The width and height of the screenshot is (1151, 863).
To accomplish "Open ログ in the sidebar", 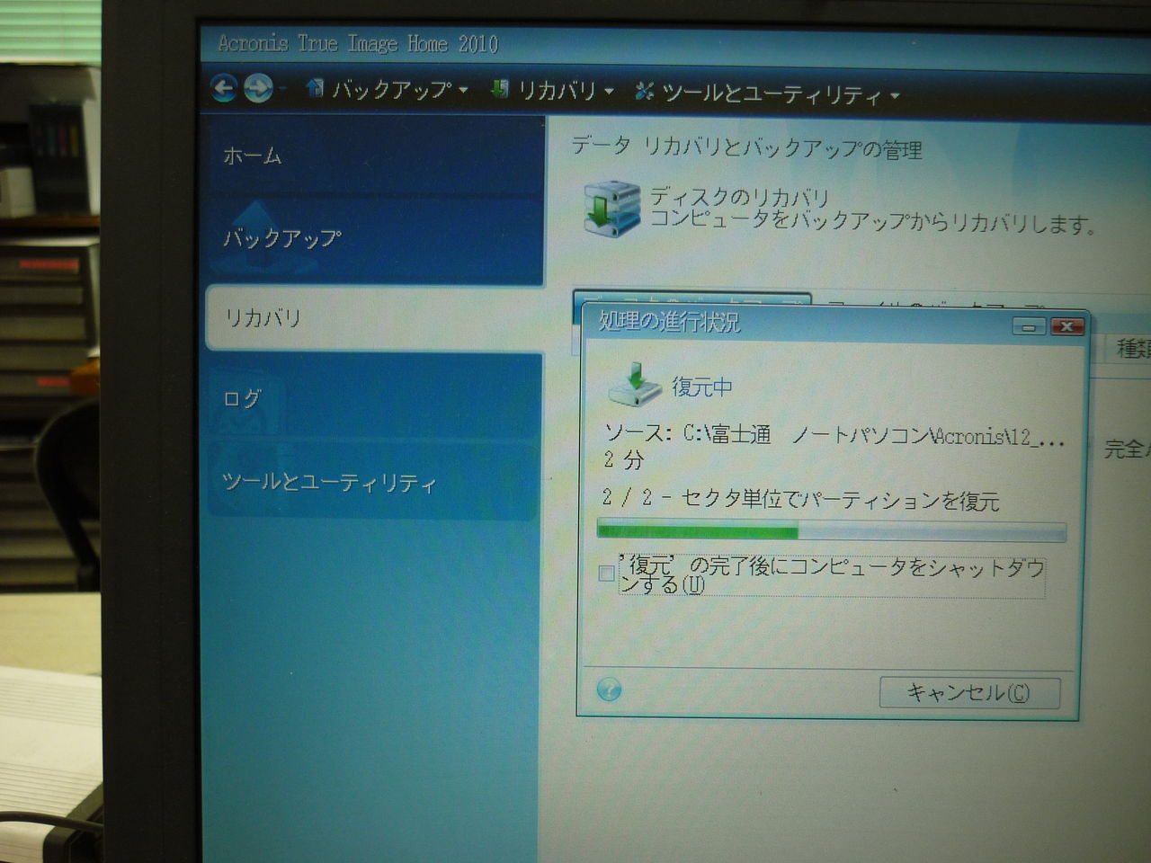I will coord(374,397).
